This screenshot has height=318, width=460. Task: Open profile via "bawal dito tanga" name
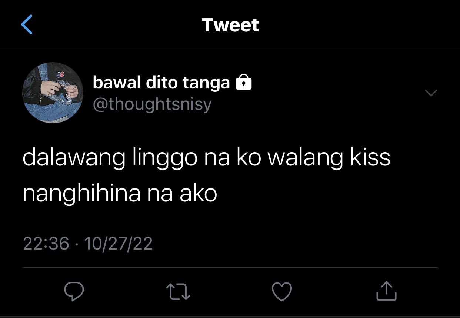(161, 83)
